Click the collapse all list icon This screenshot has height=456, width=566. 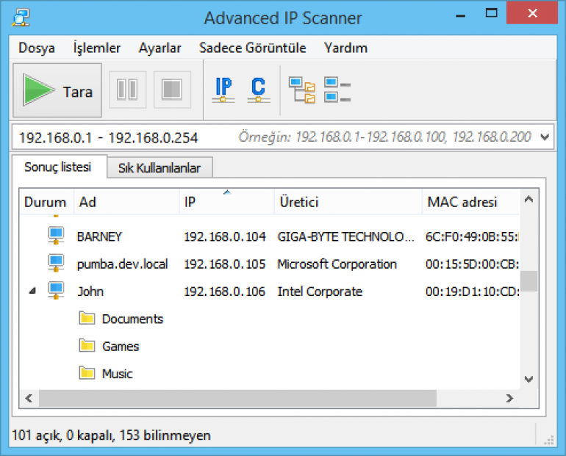click(x=337, y=90)
